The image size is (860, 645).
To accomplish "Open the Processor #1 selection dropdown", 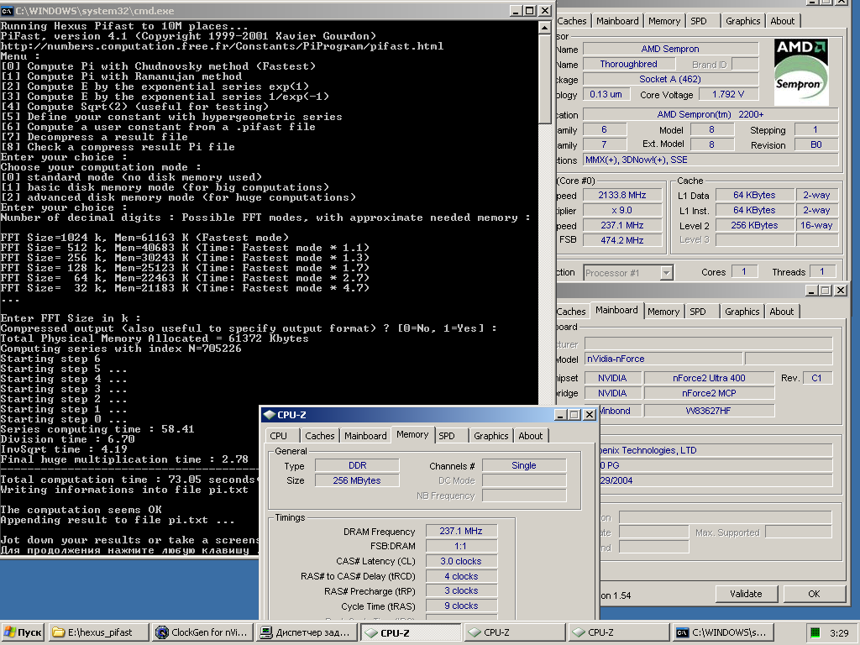I will point(666,273).
